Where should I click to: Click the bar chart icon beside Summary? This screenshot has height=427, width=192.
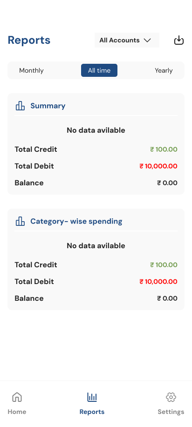click(20, 106)
